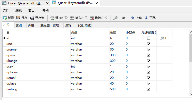The width and height of the screenshot is (192, 100).
Task: Open the 窗口 menu
Action: (x=31, y=11)
